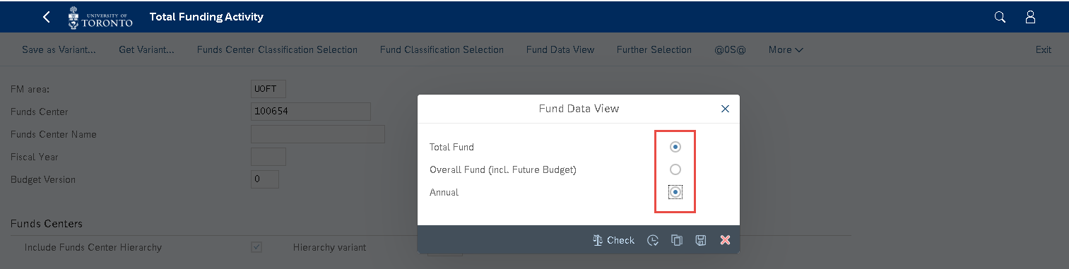This screenshot has width=1069, height=269.
Task: Select Overall Fund (incl. Future Budget) option
Action: (x=675, y=169)
